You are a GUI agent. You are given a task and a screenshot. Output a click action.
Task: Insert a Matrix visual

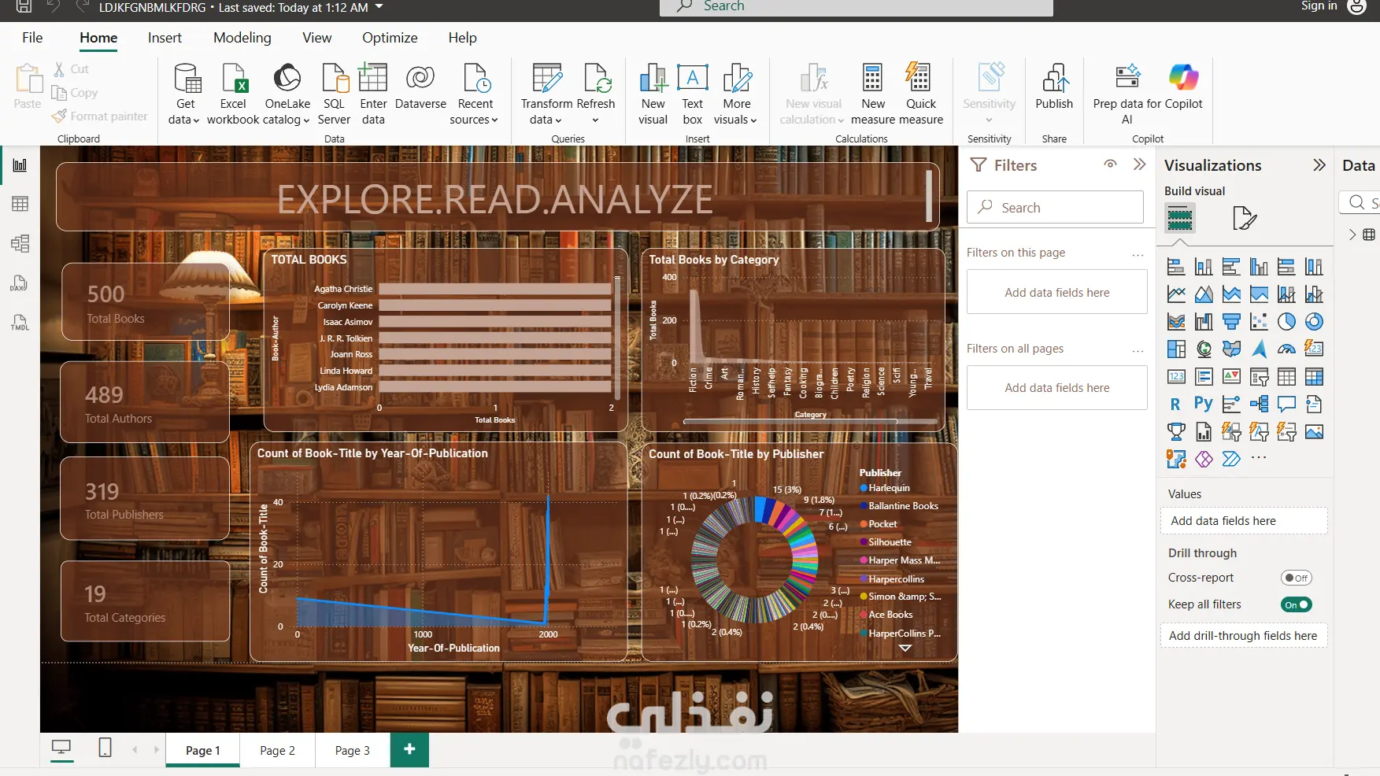[1314, 376]
